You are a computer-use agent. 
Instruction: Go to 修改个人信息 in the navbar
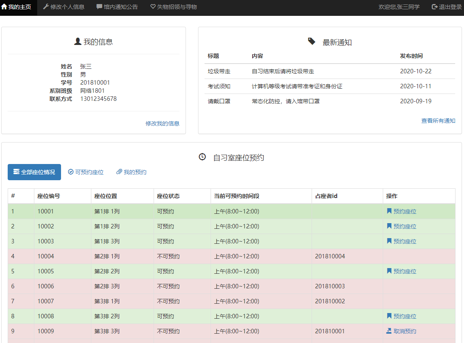pyautogui.click(x=63, y=7)
